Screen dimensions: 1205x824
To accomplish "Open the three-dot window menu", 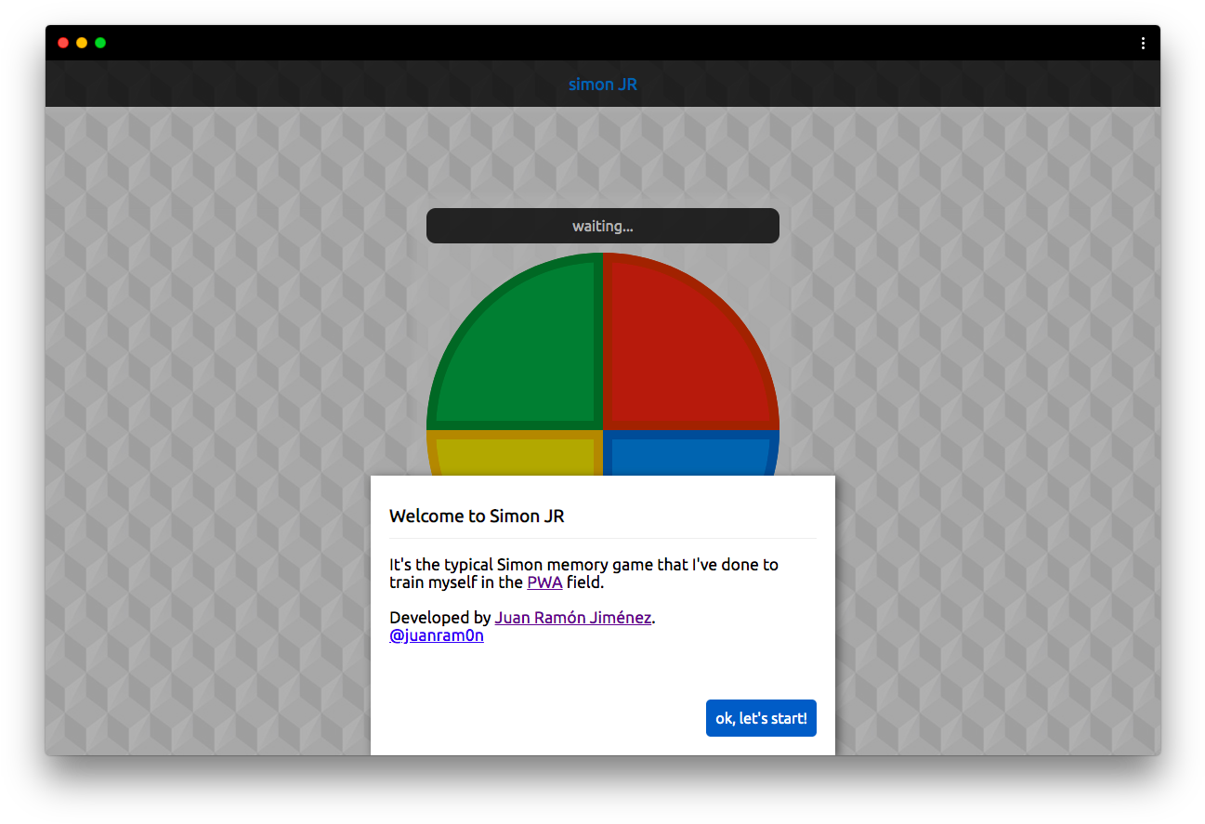I will click(x=1143, y=43).
